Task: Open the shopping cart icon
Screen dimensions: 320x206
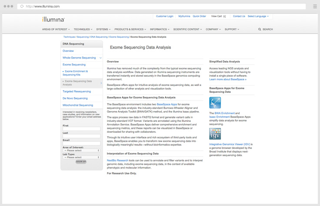Action: point(224,16)
